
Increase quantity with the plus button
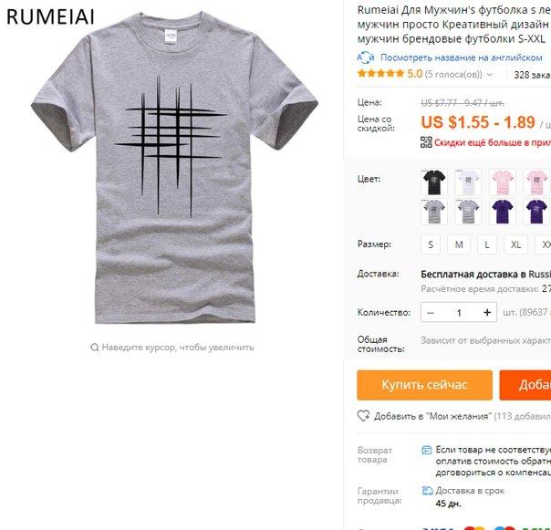click(487, 312)
